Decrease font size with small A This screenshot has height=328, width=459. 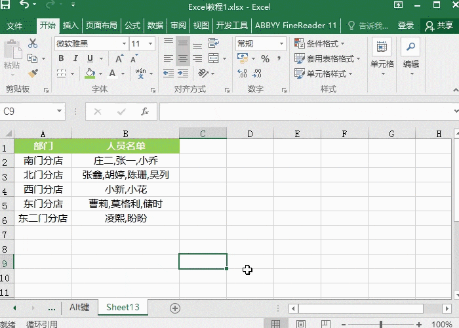(x=134, y=58)
